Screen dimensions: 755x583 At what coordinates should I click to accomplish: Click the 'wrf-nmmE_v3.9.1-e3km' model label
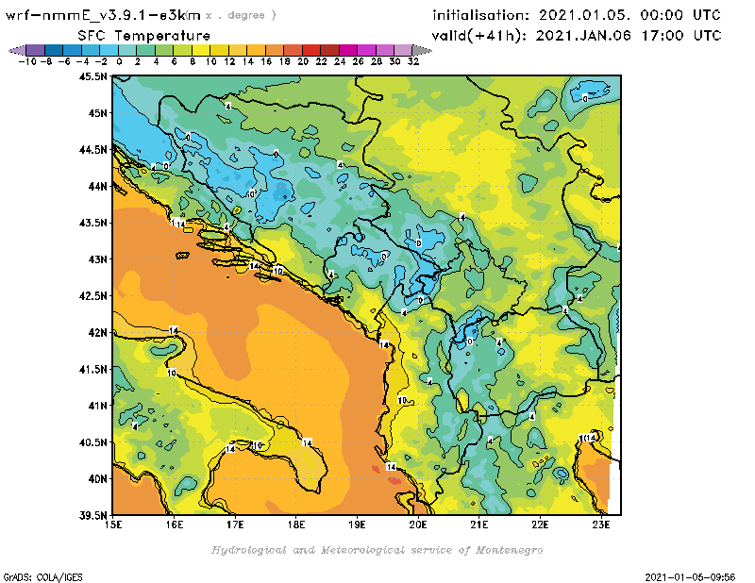[103, 15]
